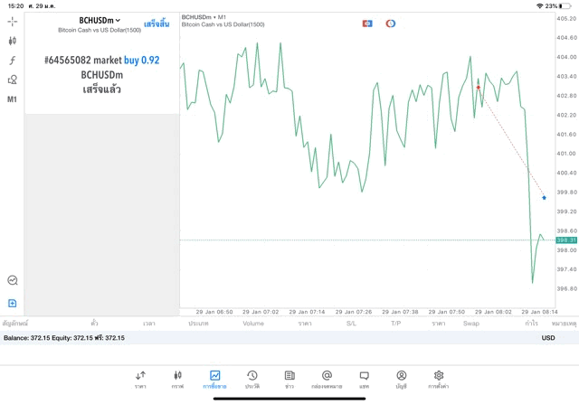Tap the 29 Jan 07:26 time axis label
Screen dimensions: 579x404
point(354,312)
